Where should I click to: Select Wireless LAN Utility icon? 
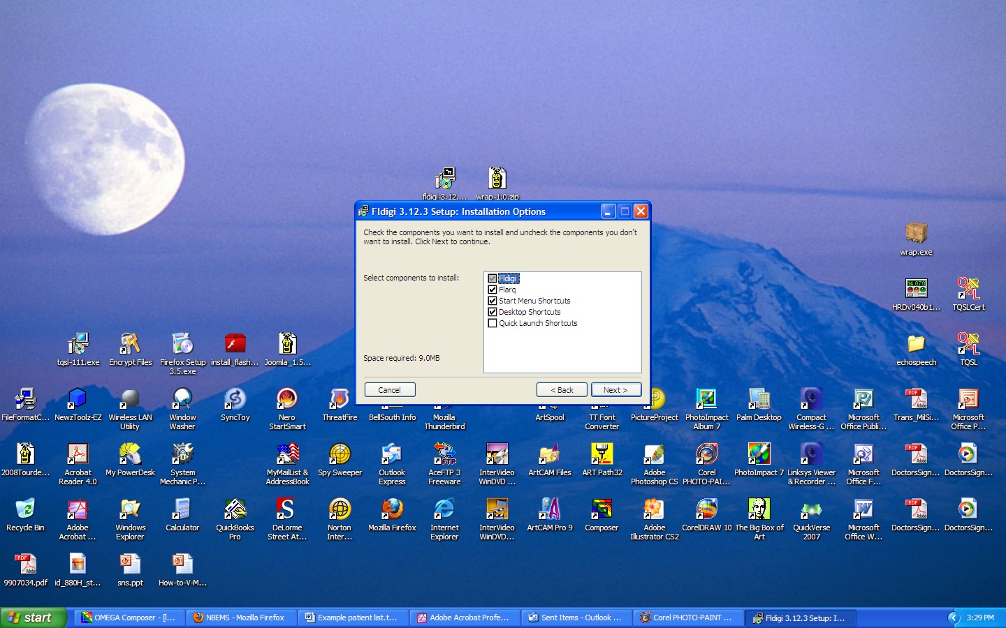[x=130, y=399]
